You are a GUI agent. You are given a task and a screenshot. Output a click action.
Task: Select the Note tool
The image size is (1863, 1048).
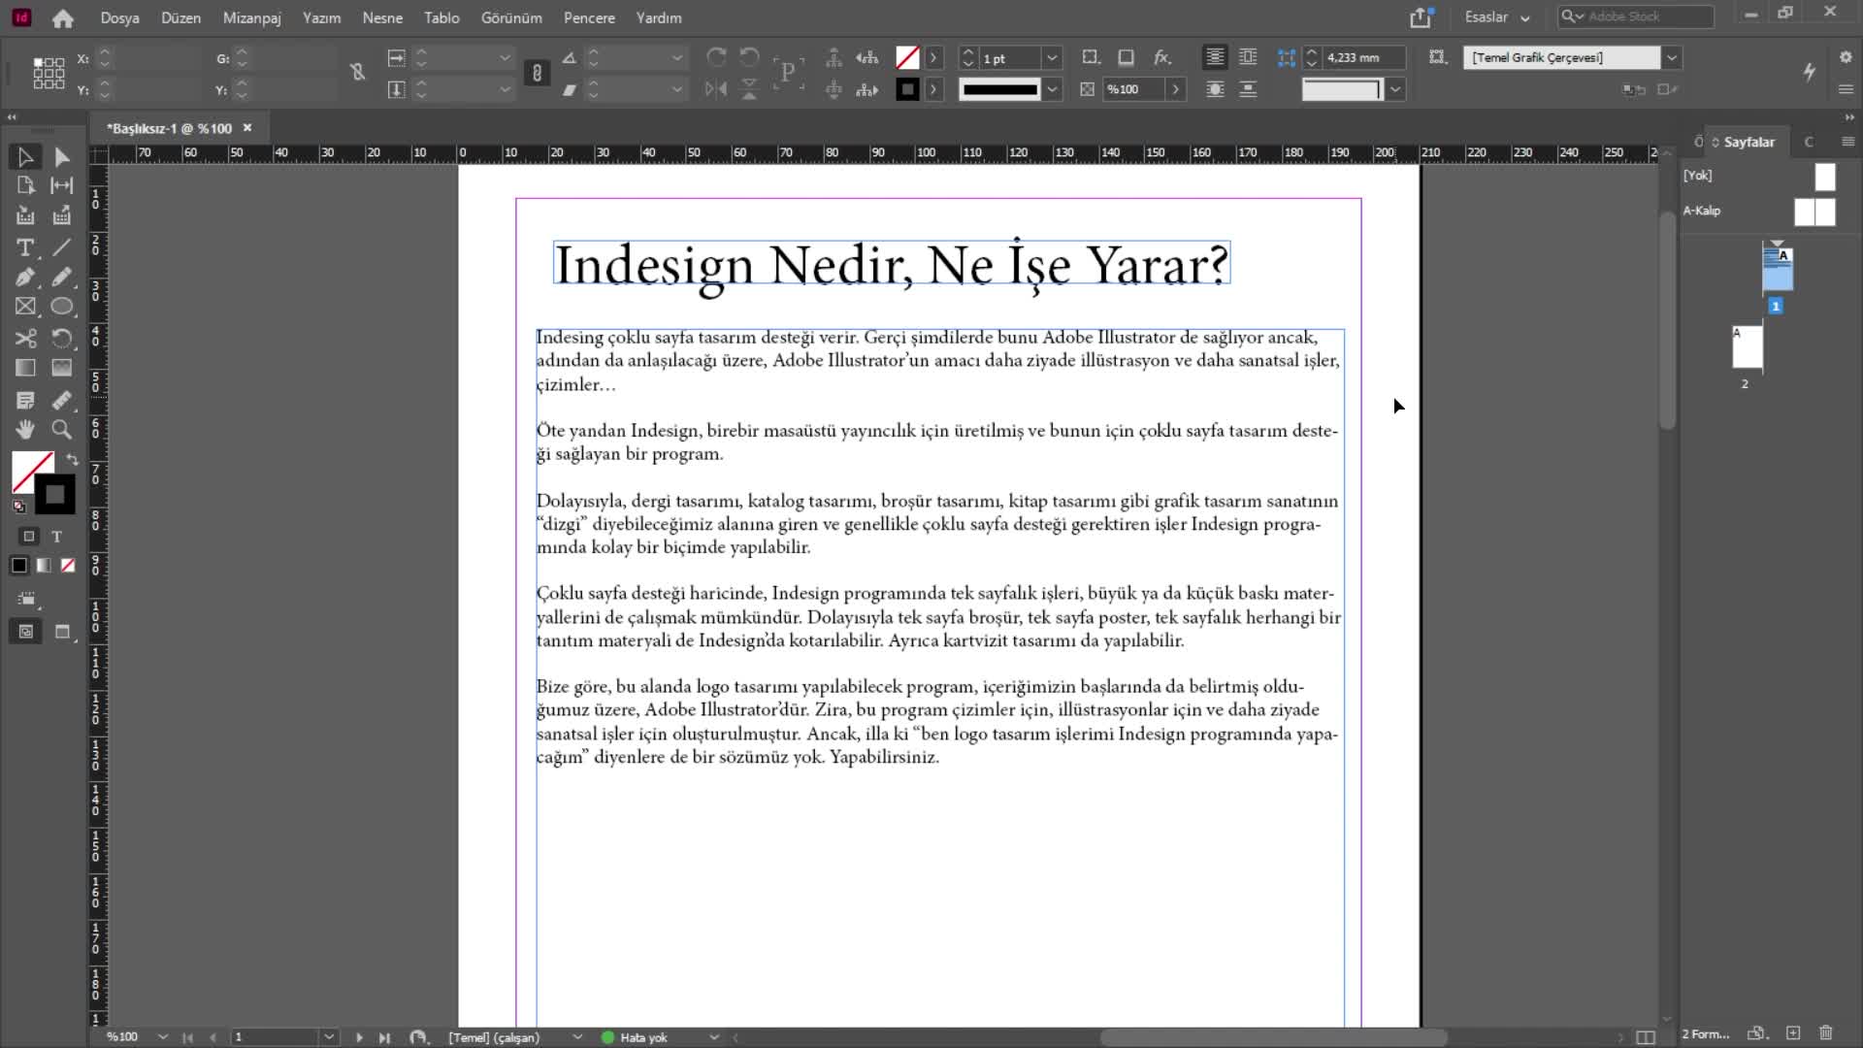pyautogui.click(x=25, y=400)
